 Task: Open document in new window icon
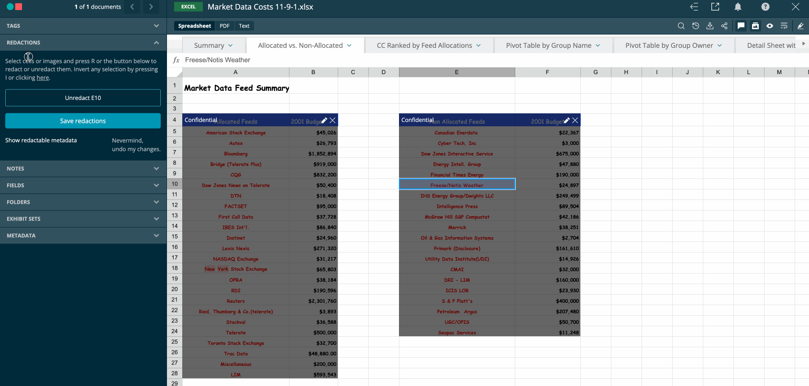[715, 7]
